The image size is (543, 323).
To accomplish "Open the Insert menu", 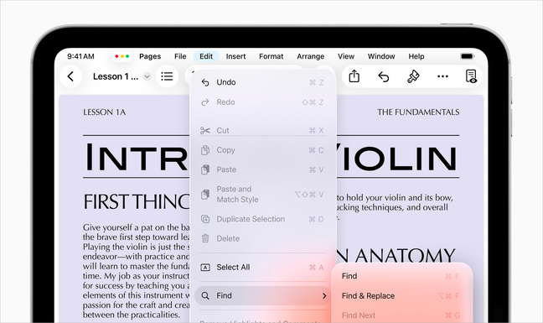I will point(235,56).
